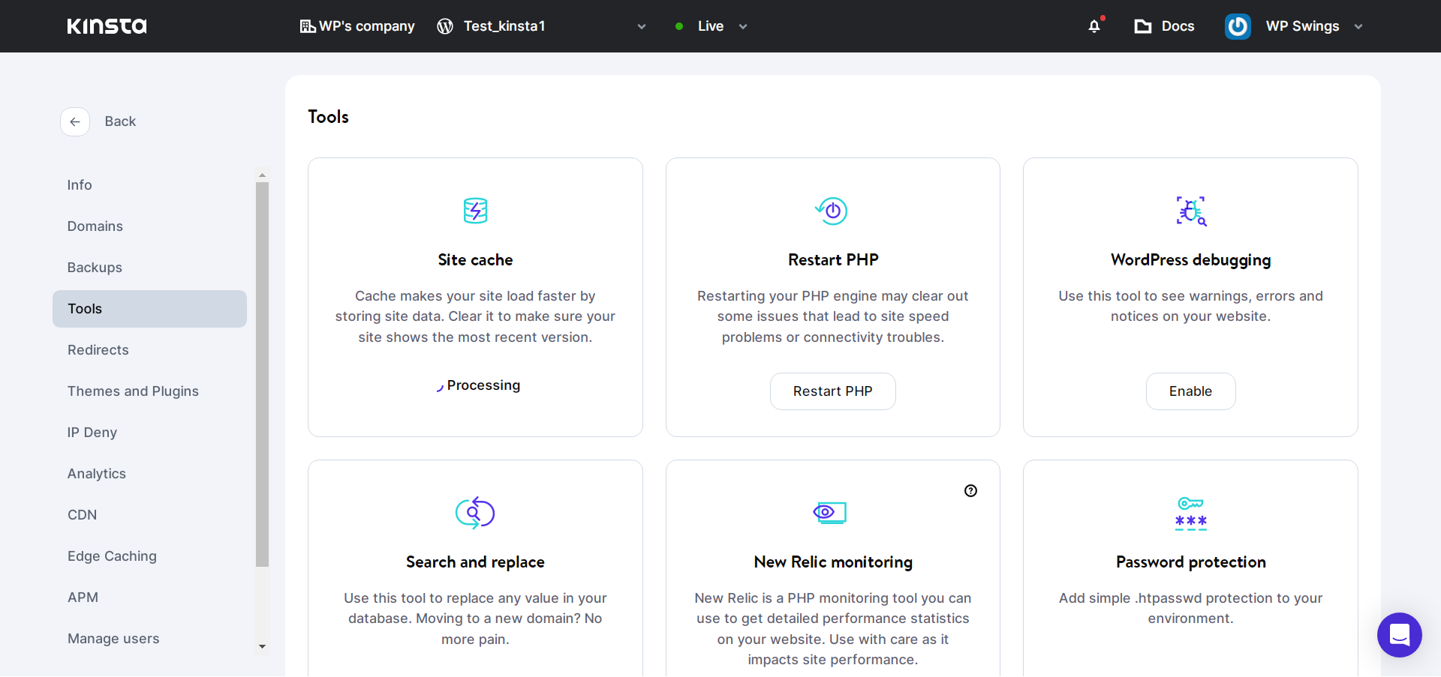Select WP's company in the header

(x=357, y=26)
